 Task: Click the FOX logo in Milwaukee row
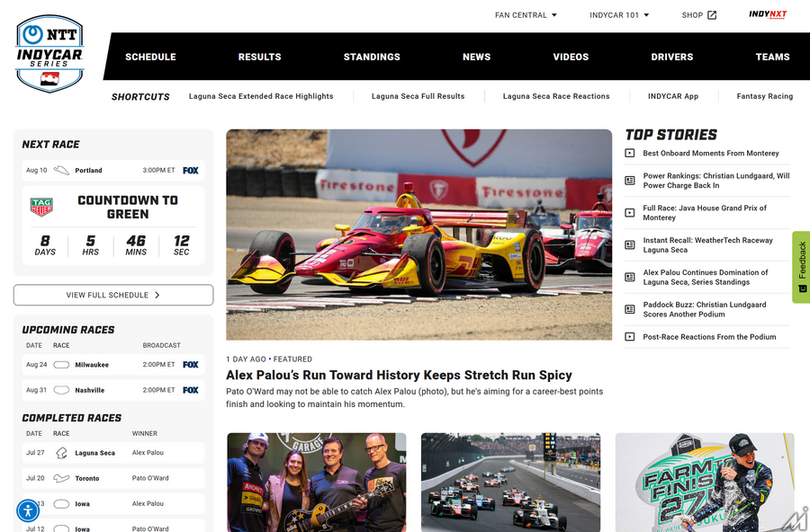191,365
